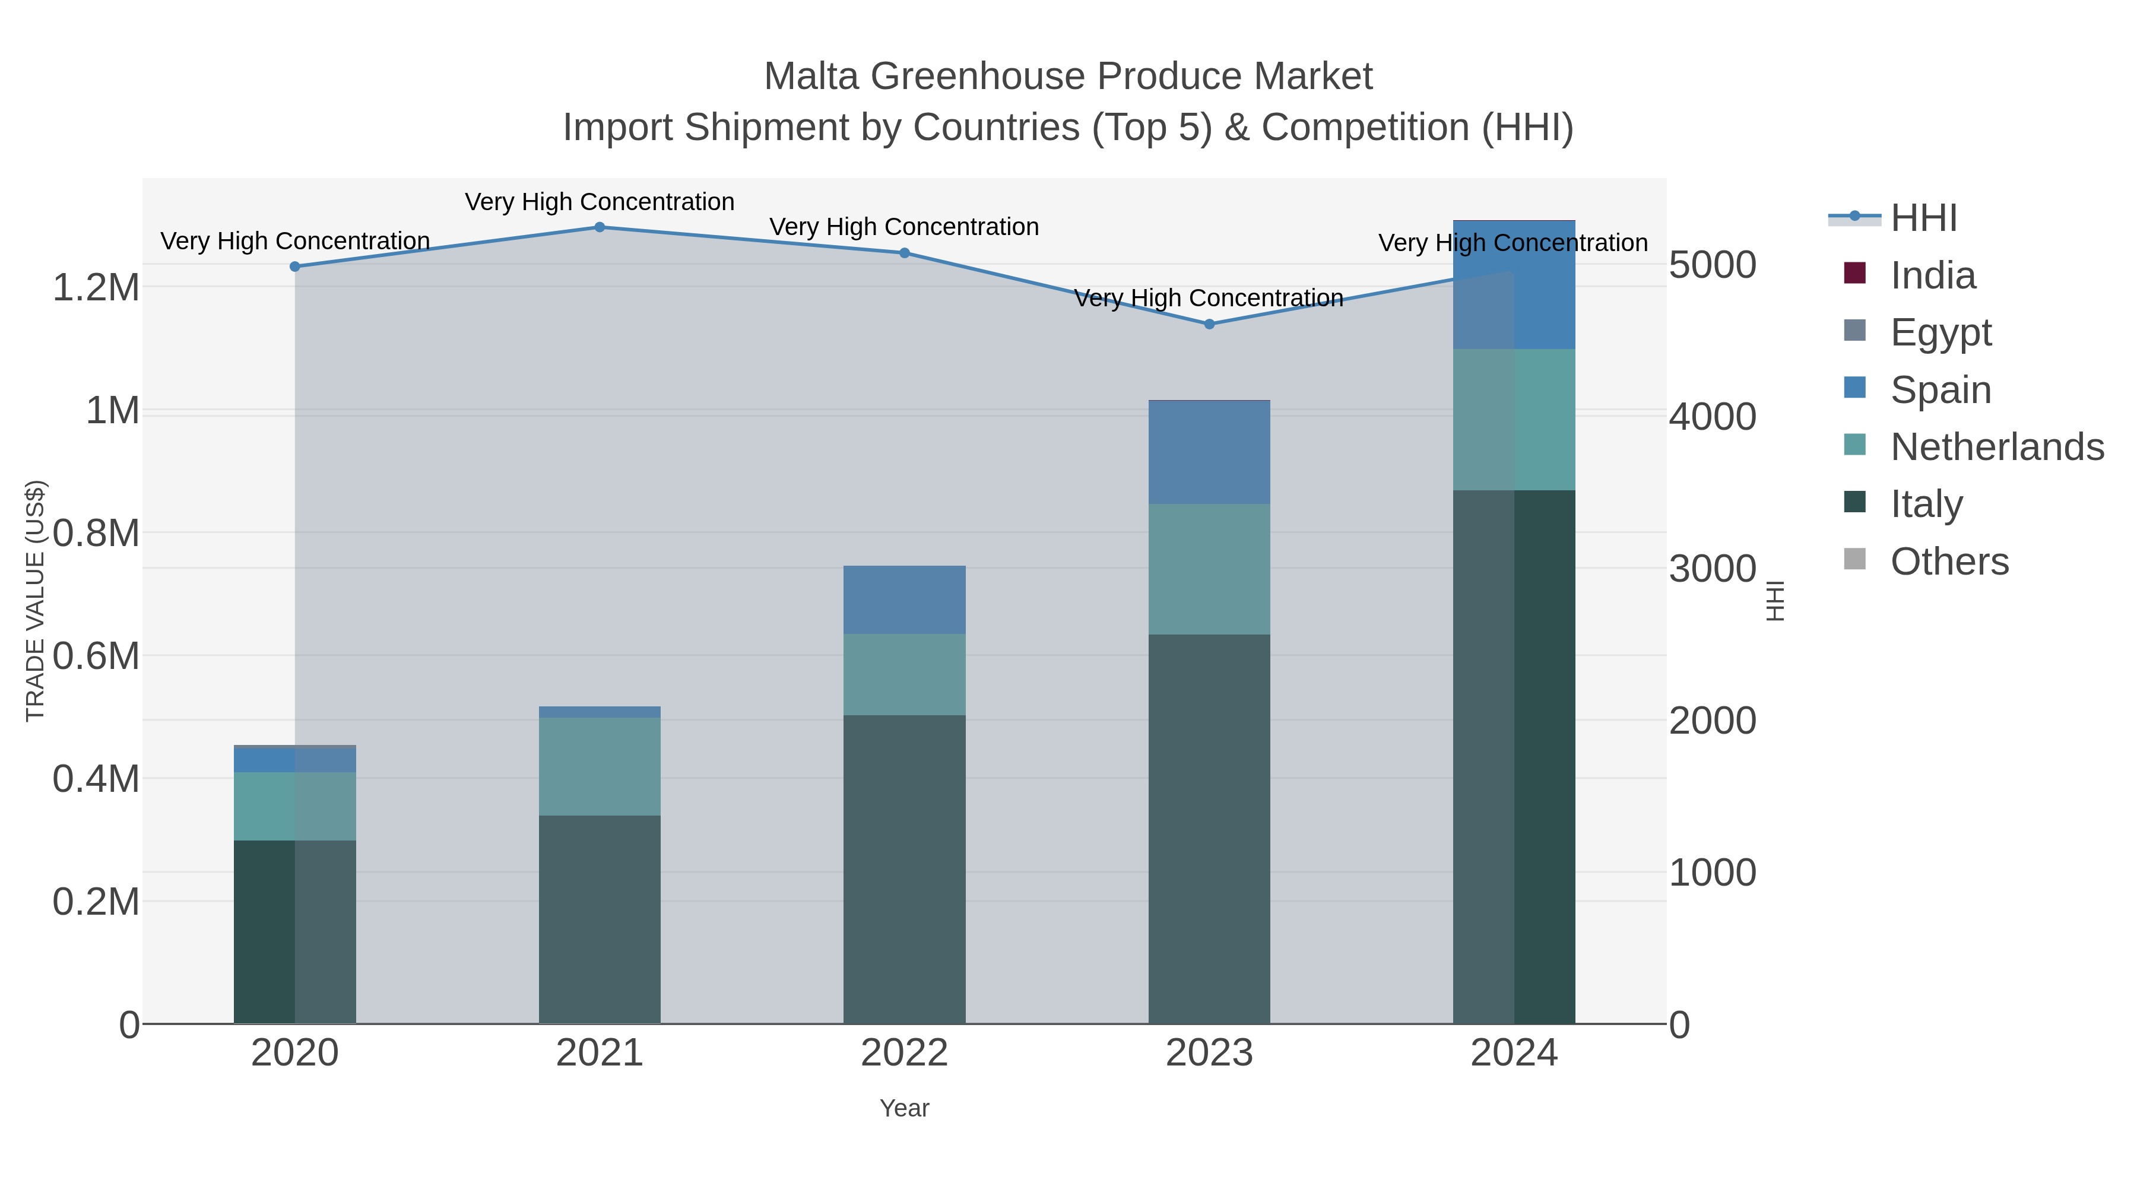Toggle the HHI legend line marker
The image size is (2137, 1202).
tap(1854, 217)
